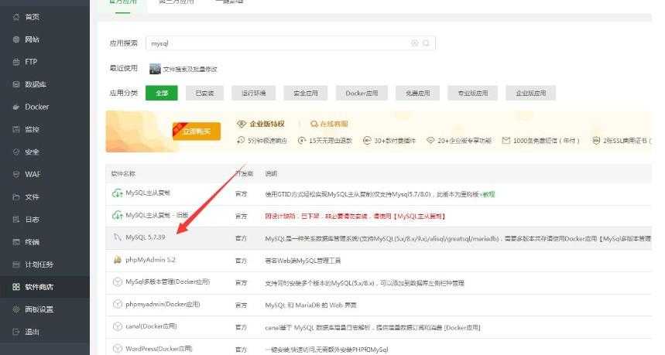Select the 全部 category filter
This screenshot has width=665, height=355.
pyautogui.click(x=161, y=93)
